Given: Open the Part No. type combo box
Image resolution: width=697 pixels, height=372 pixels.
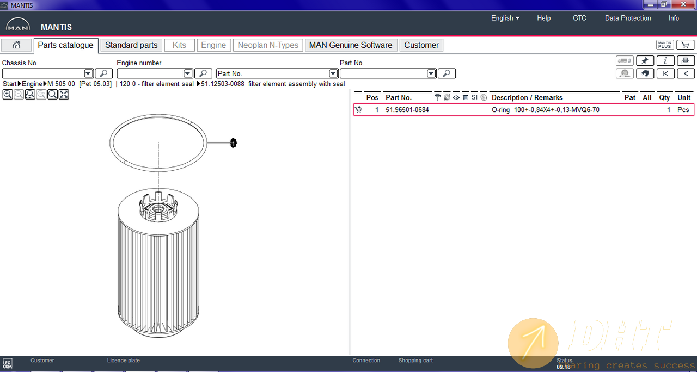Looking at the screenshot, I should click(x=333, y=73).
